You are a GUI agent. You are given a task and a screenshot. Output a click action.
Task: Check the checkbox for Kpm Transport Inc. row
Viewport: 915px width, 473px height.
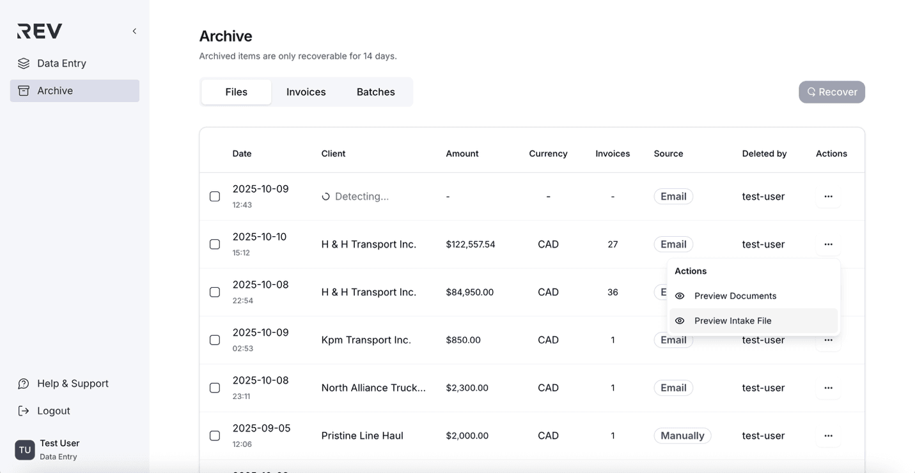[214, 340]
